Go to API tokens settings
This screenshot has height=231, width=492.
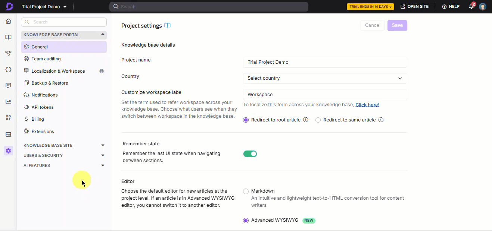tap(43, 107)
